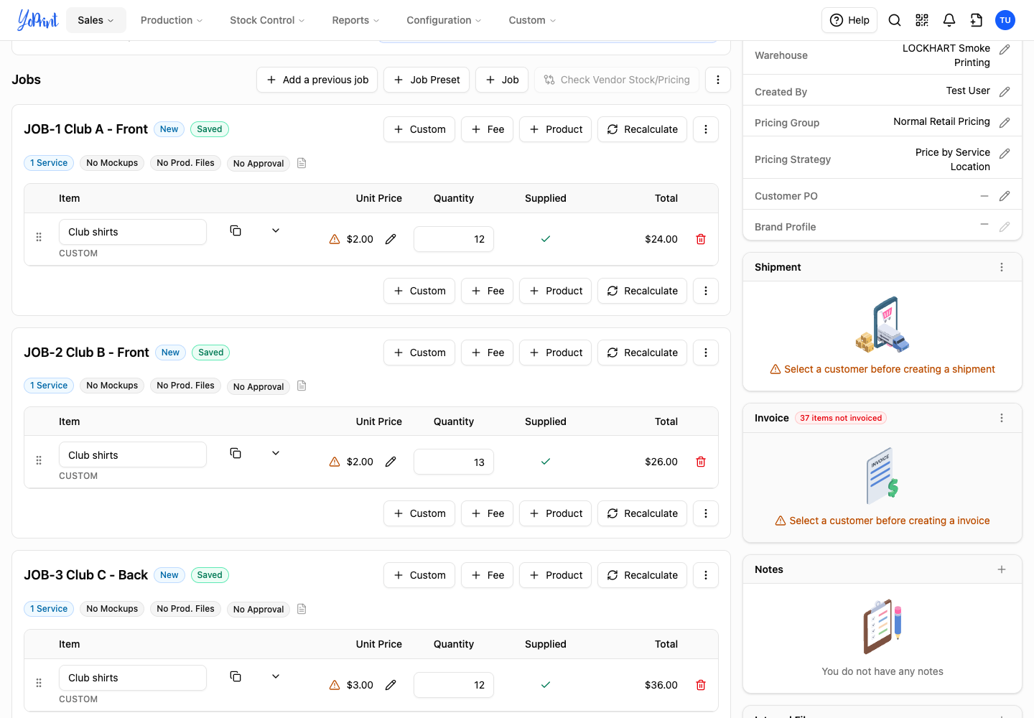1034x718 pixels.
Task: Open the Jobs section more options menu
Action: [x=718, y=80]
